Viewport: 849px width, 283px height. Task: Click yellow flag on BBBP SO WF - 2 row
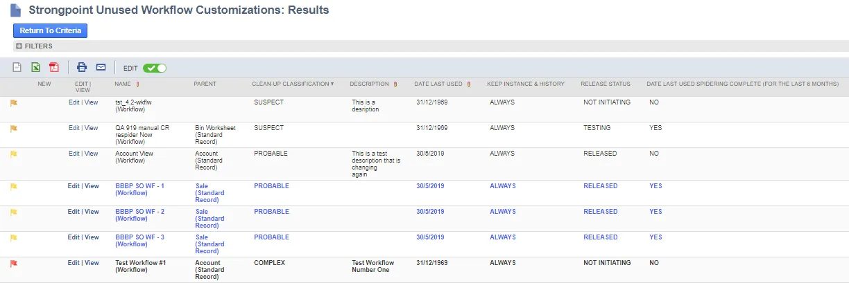[13, 212]
